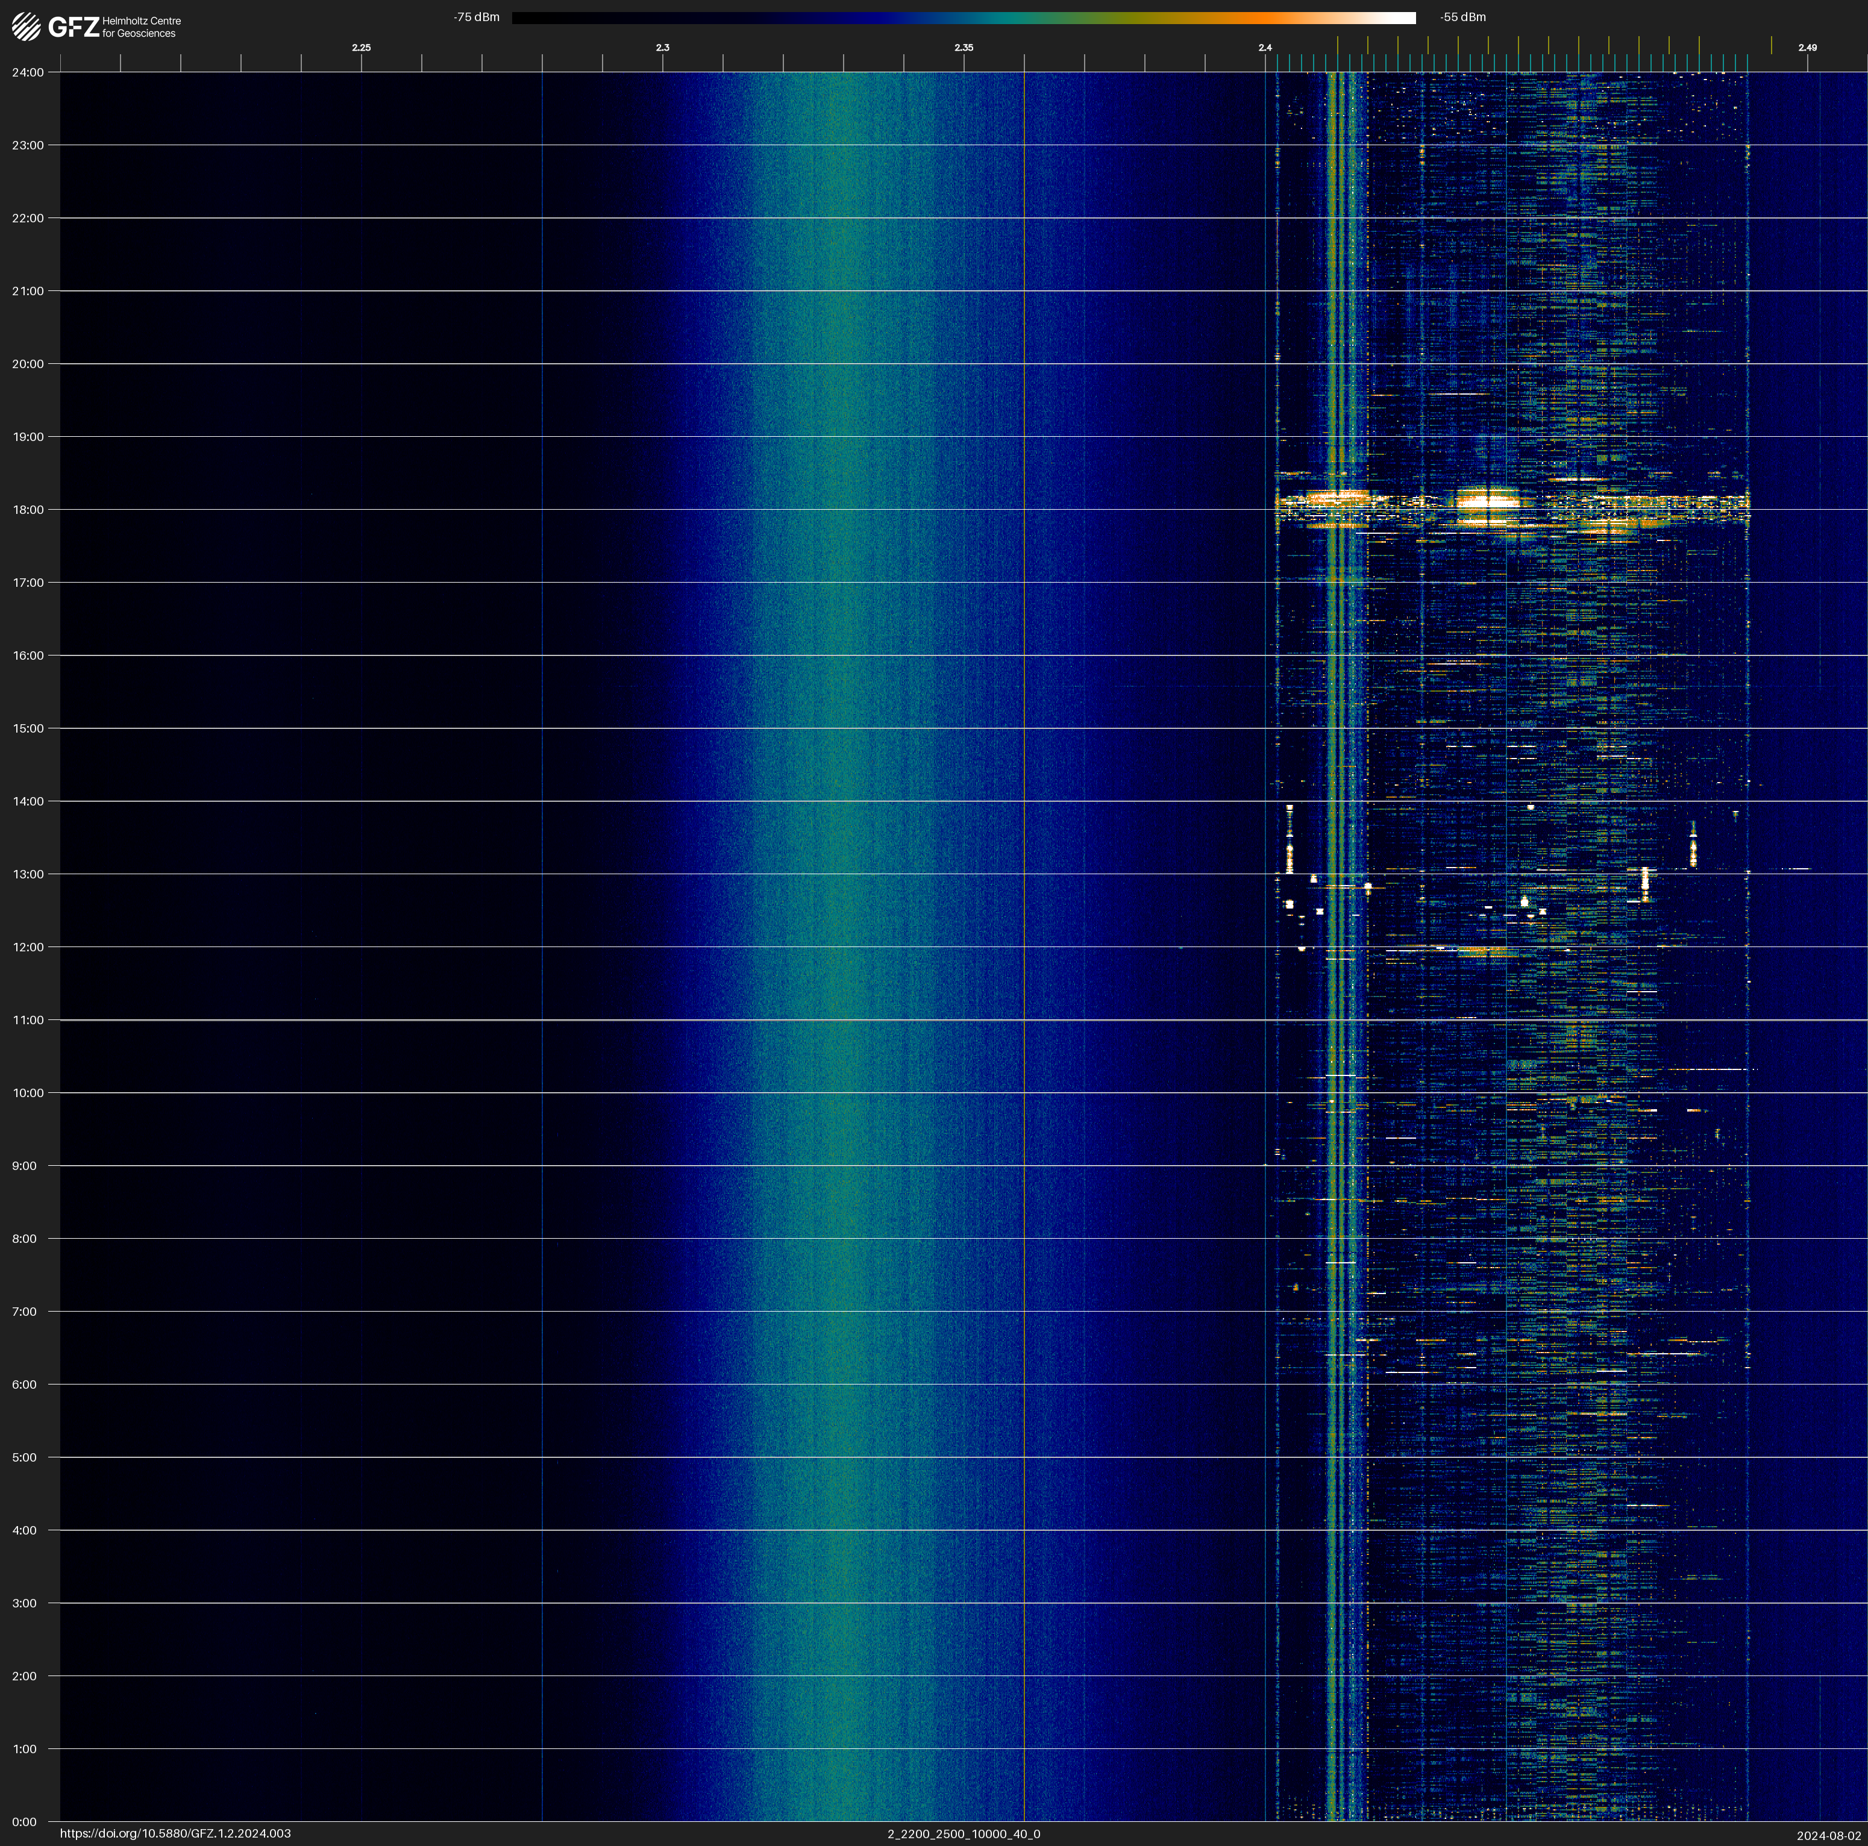Click the GFZ logo icon
This screenshot has width=1868, height=1846.
click(x=26, y=27)
